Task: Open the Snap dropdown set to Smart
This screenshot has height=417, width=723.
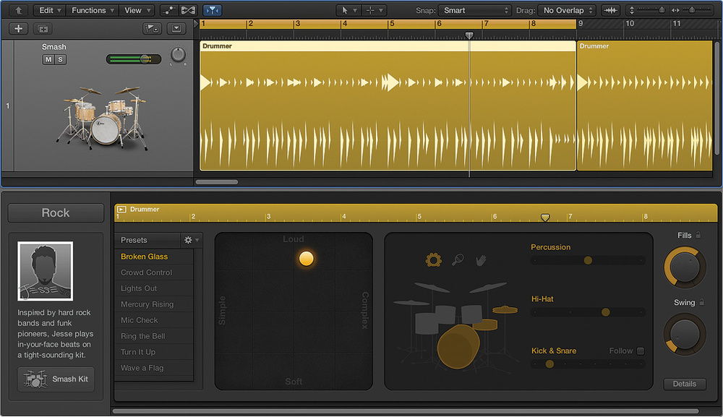Action: [x=476, y=10]
